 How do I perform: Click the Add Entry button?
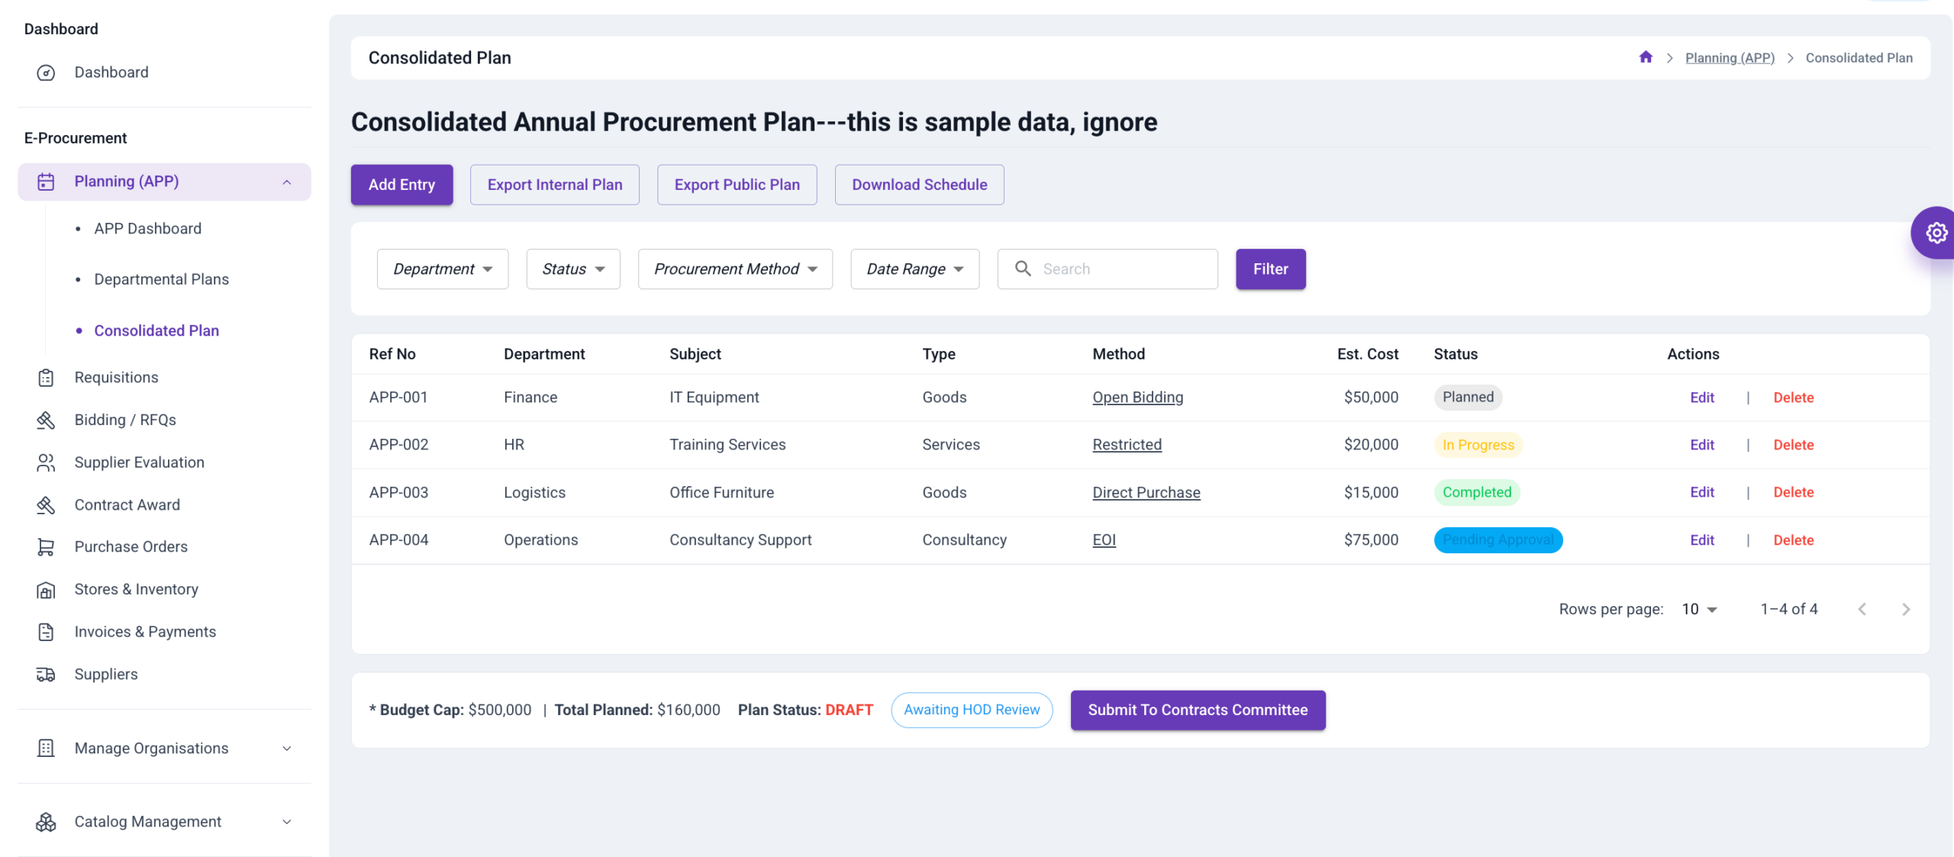(401, 185)
